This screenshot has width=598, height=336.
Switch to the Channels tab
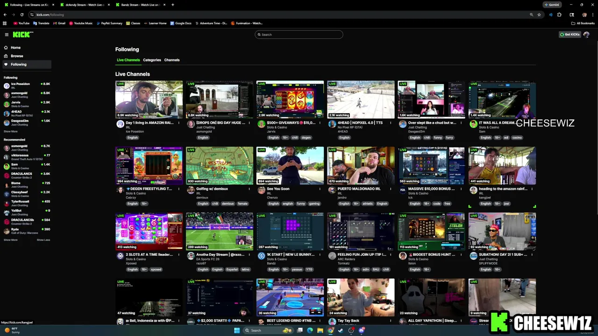[172, 60]
